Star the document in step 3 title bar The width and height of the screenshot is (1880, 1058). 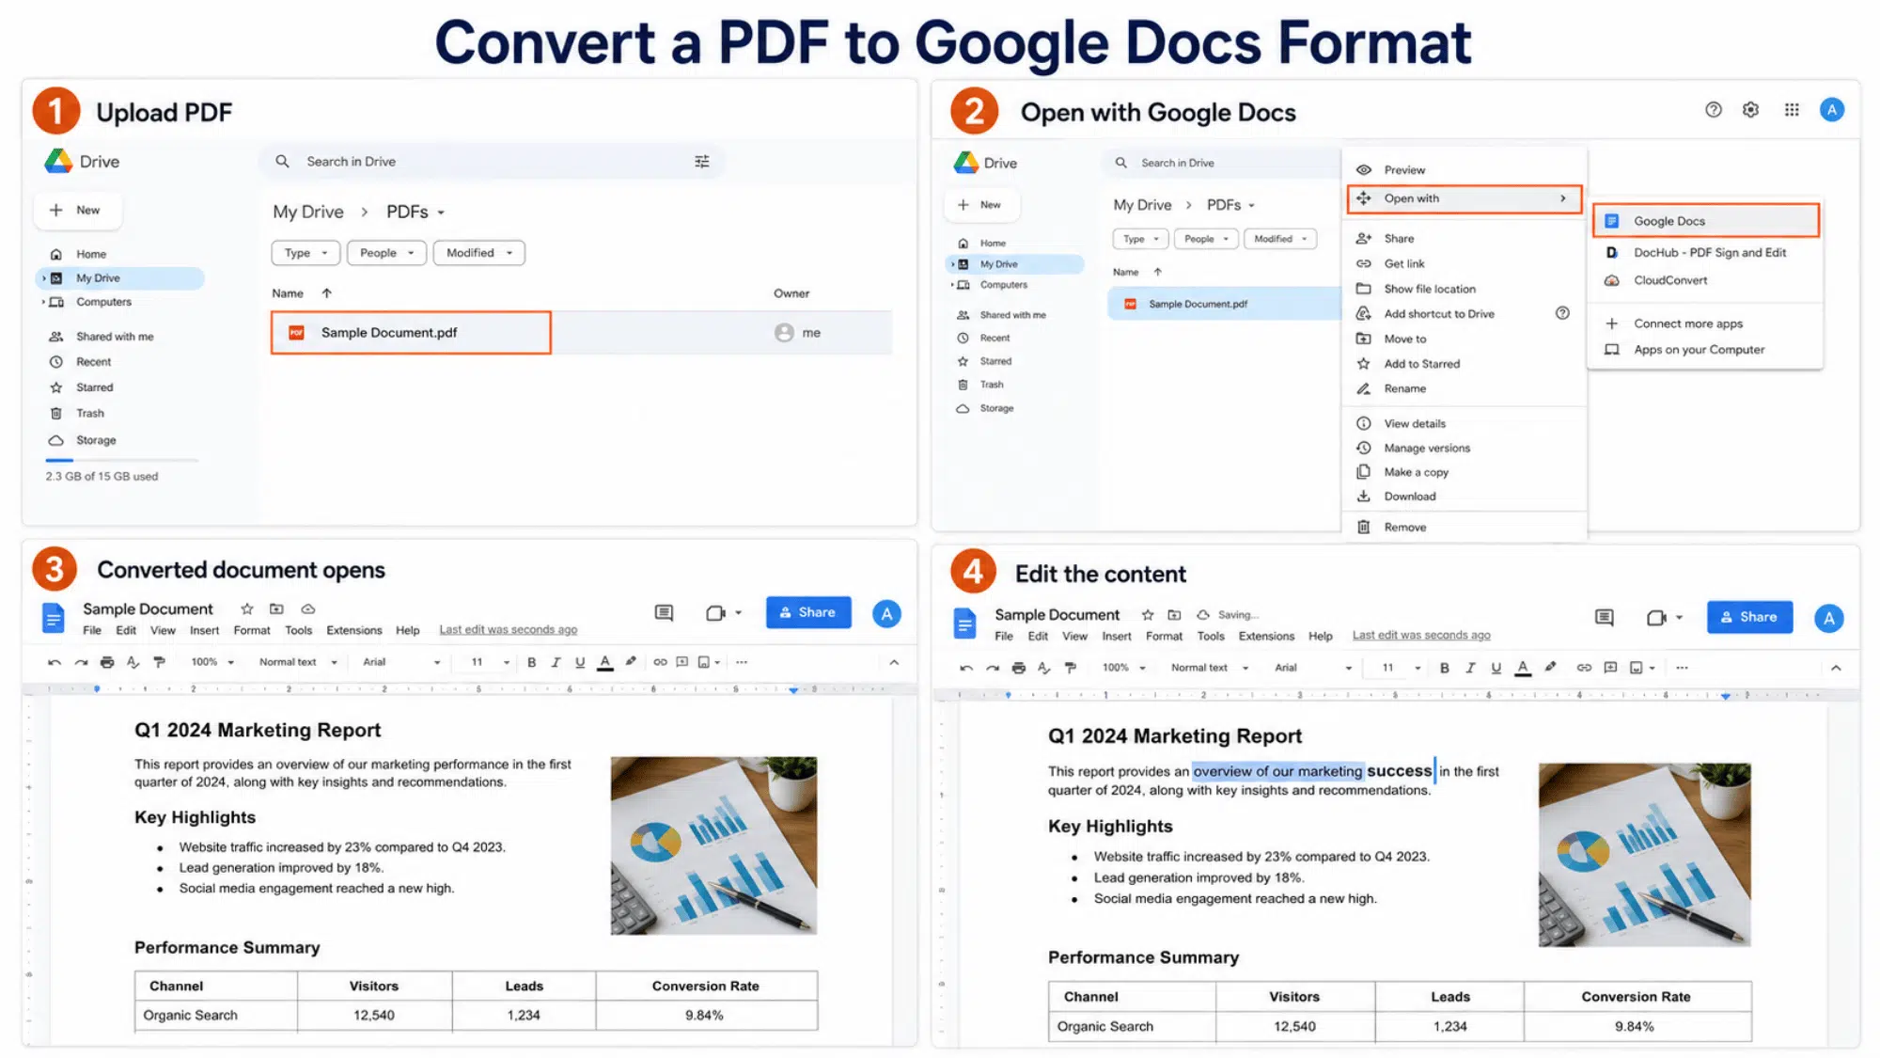(x=246, y=609)
